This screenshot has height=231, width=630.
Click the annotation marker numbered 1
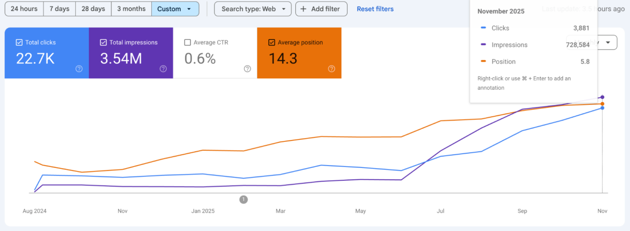tap(244, 200)
